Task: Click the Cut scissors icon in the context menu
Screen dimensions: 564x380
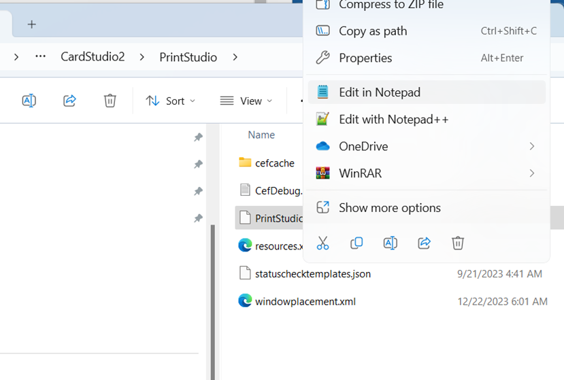Action: click(x=322, y=243)
